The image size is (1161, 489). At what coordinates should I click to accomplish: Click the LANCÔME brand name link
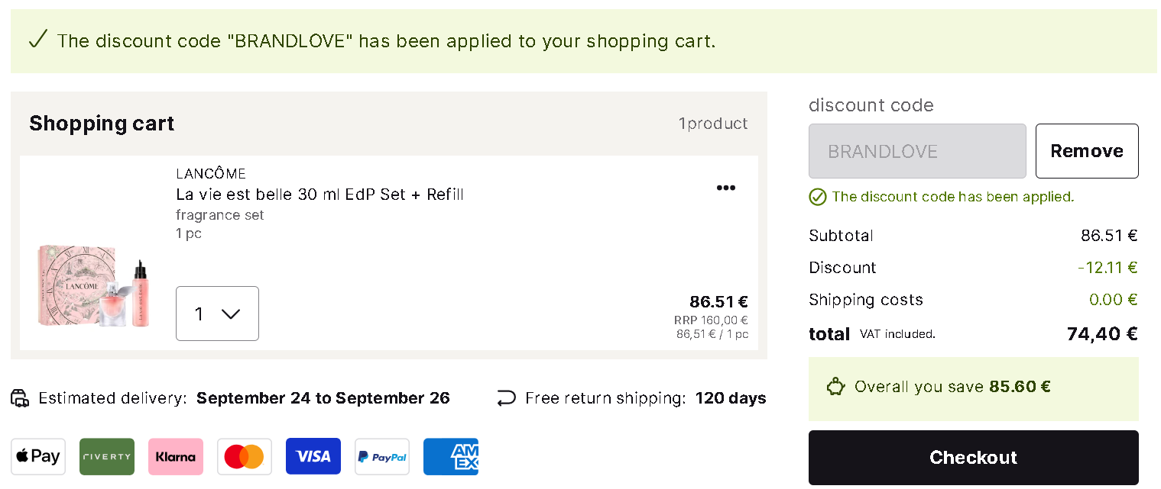coord(211,174)
